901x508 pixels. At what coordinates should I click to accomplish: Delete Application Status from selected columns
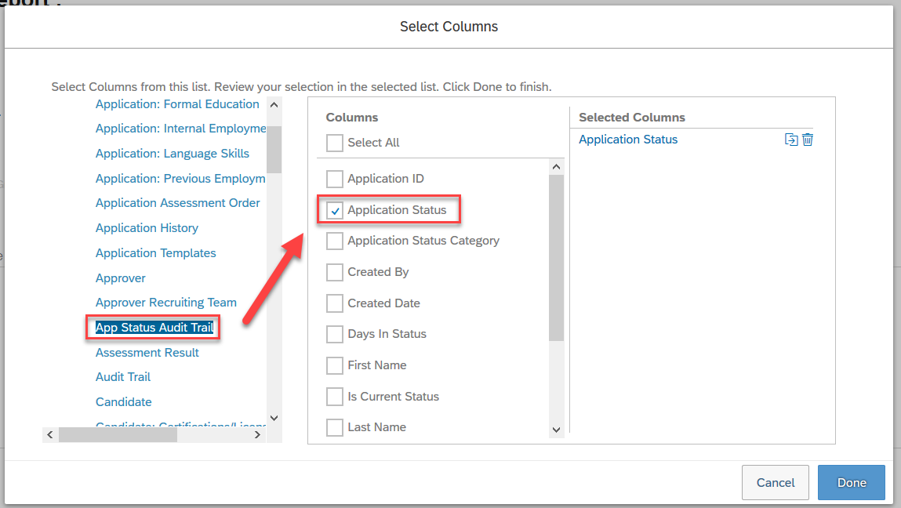click(x=808, y=140)
